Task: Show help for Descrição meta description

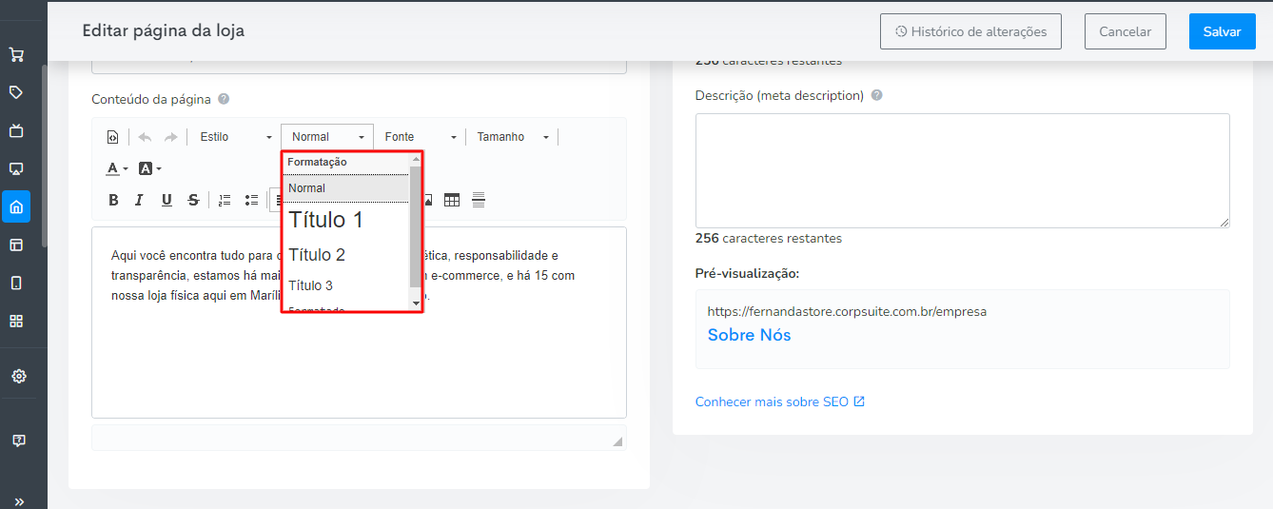Action: point(876,95)
